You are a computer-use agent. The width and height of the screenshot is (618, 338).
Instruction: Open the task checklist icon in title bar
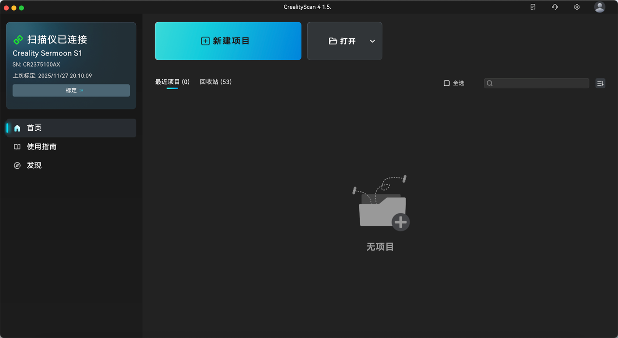pos(533,7)
